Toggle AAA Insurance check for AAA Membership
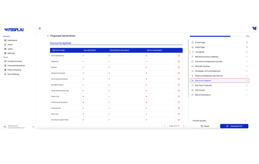The height and width of the screenshot is (164, 259). tap(84, 56)
